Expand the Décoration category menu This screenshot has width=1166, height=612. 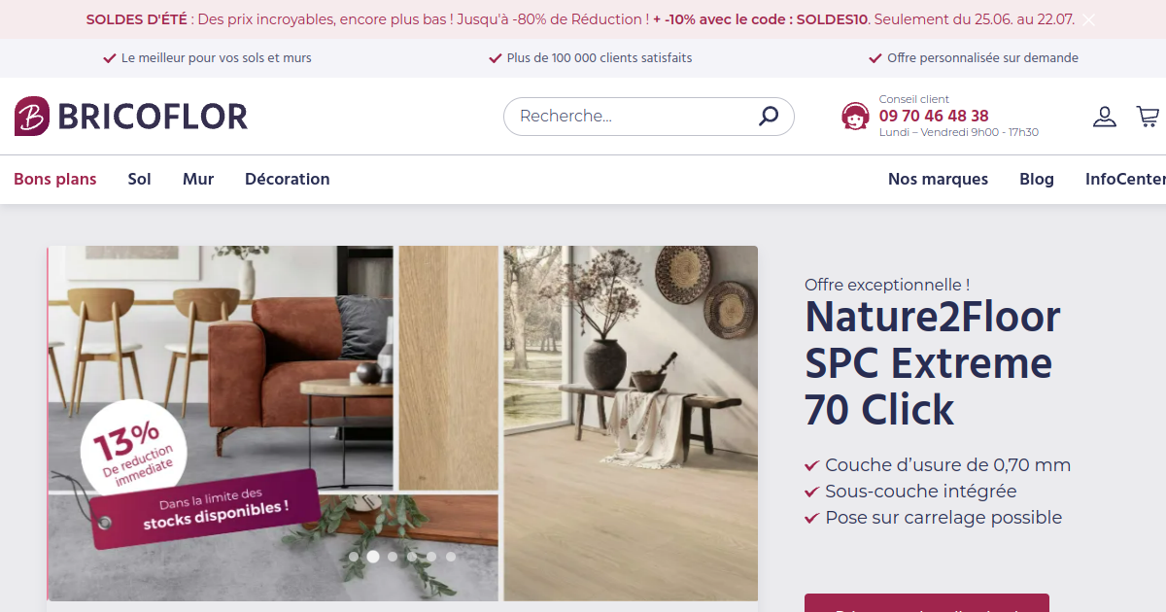point(288,179)
